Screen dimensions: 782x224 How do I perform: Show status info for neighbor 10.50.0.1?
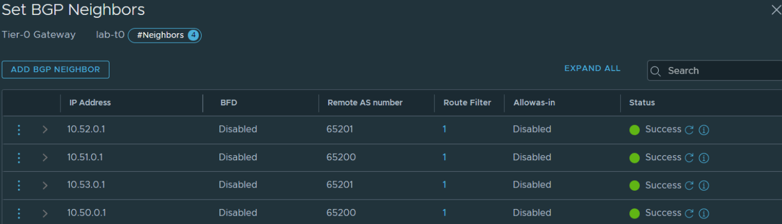(x=704, y=213)
